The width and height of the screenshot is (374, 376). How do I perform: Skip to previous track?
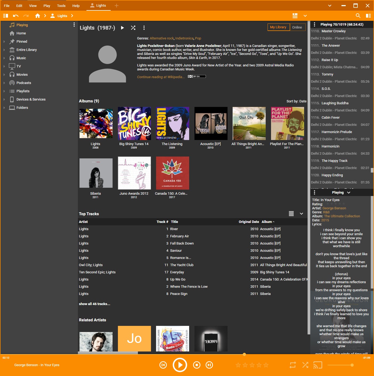(x=163, y=365)
